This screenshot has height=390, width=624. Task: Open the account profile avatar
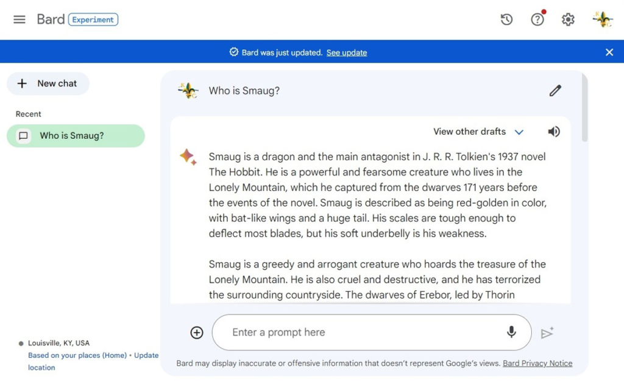click(602, 19)
